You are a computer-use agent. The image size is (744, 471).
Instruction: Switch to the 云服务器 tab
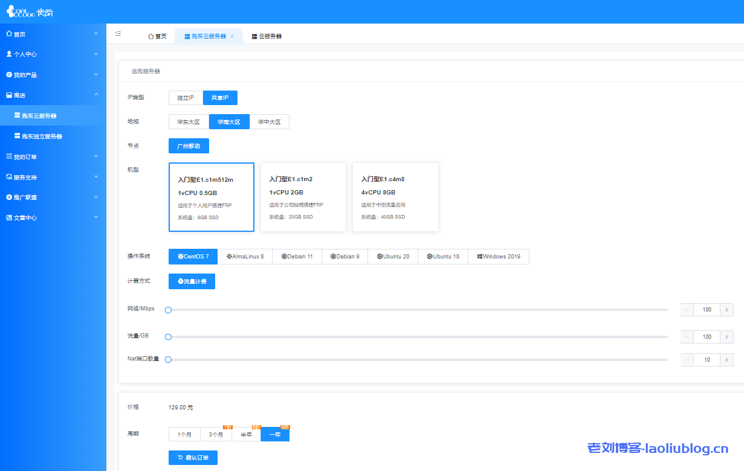(266, 36)
